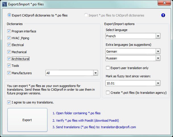Enable Export user translation only

108,68
